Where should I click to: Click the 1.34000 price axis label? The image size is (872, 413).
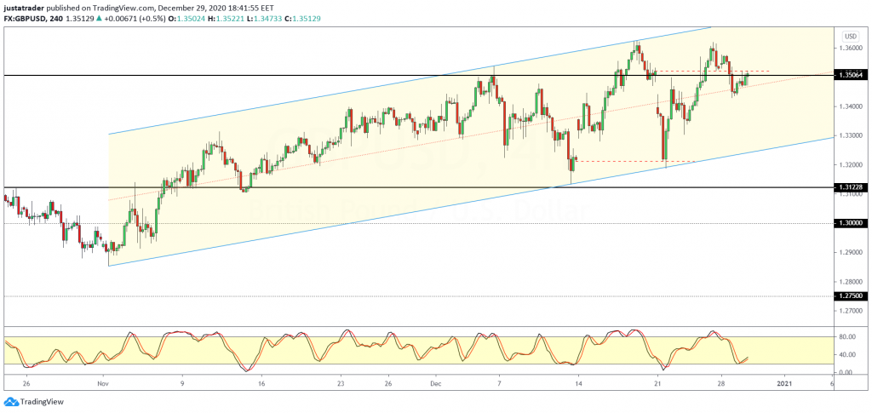(x=852, y=106)
